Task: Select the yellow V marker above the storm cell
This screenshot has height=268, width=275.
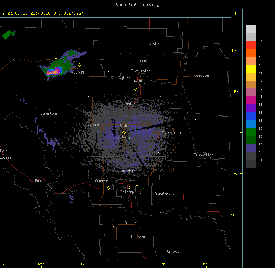Action: point(56,59)
